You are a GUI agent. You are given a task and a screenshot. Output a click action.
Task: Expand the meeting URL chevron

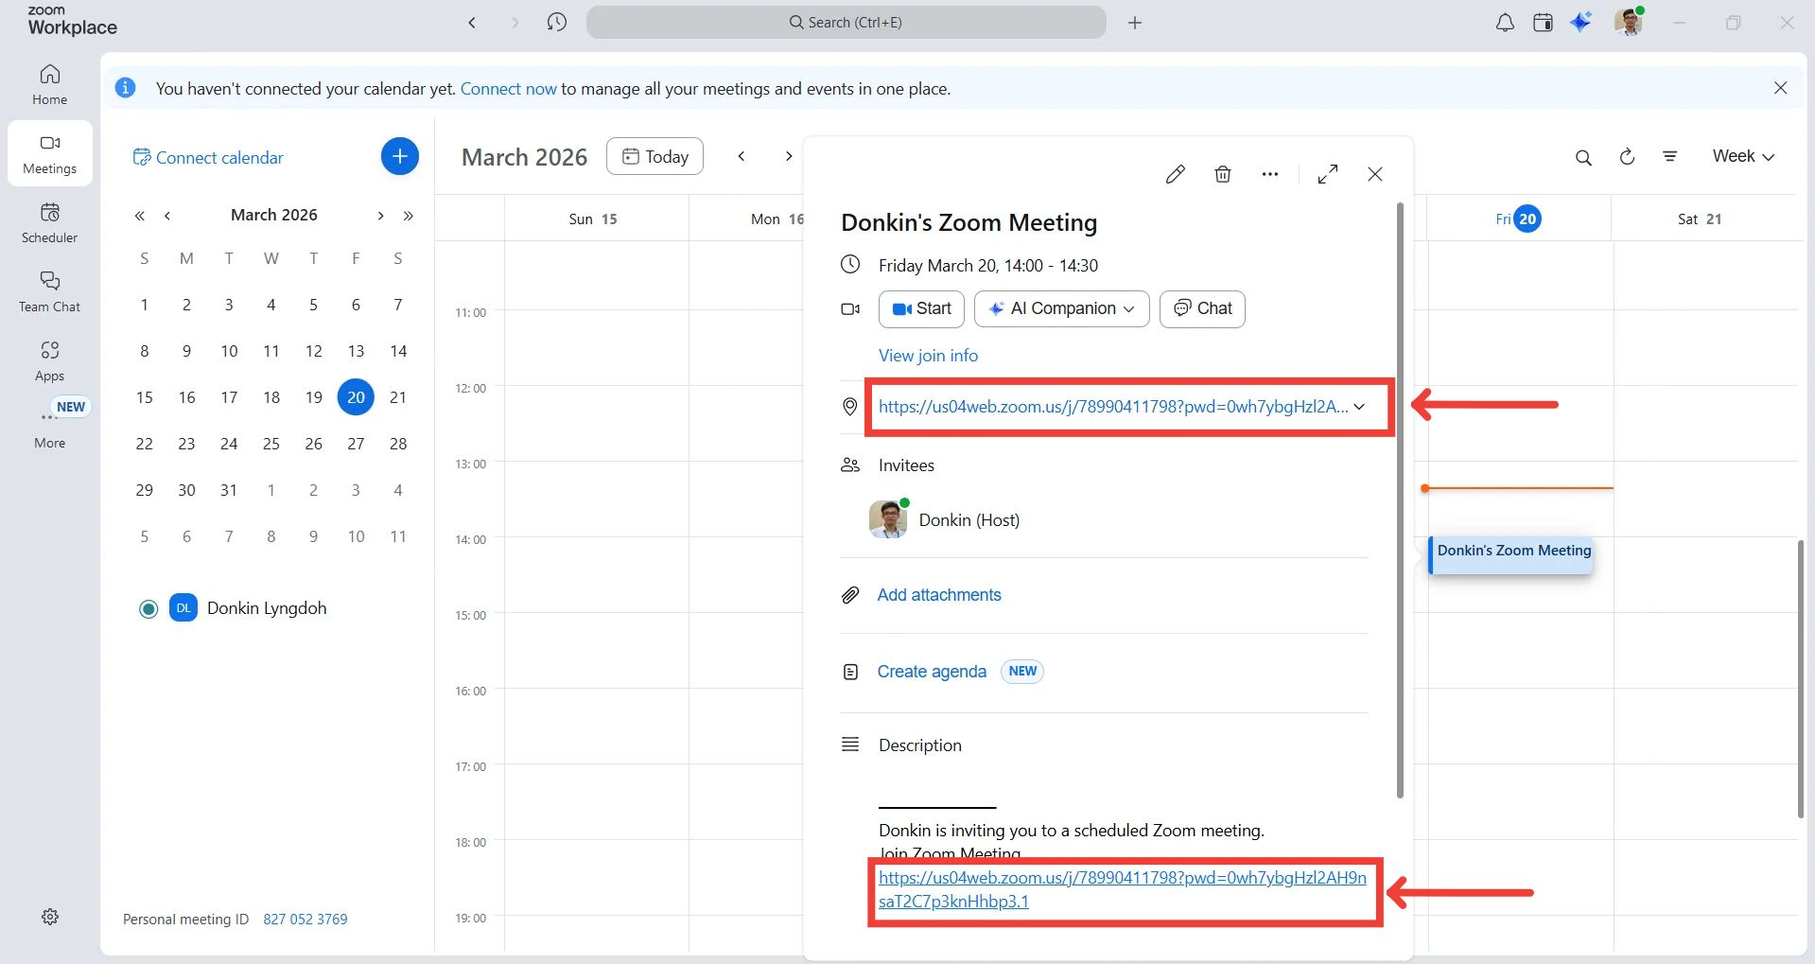[1360, 407]
